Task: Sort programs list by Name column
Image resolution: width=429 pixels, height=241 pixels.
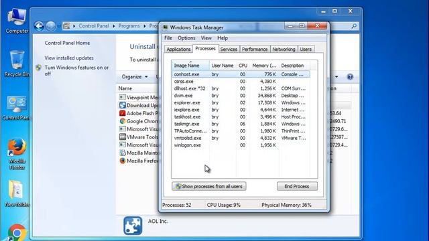Action: coord(125,88)
